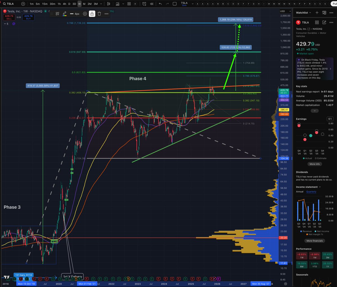Screen dimensions: 337x287
Task: Open drawing toolbar templates icon
Action: [57, 13]
